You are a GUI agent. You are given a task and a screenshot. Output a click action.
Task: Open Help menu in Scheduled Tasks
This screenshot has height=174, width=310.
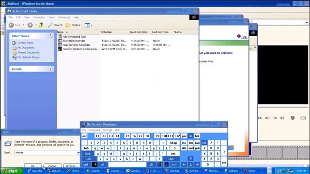point(77,17)
